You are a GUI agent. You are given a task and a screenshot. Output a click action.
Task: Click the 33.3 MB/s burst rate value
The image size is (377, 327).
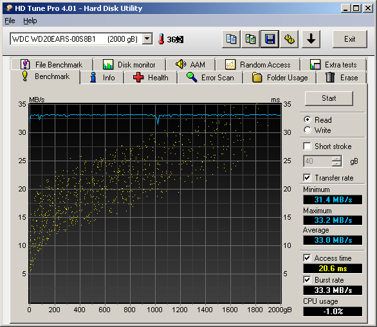point(333,290)
